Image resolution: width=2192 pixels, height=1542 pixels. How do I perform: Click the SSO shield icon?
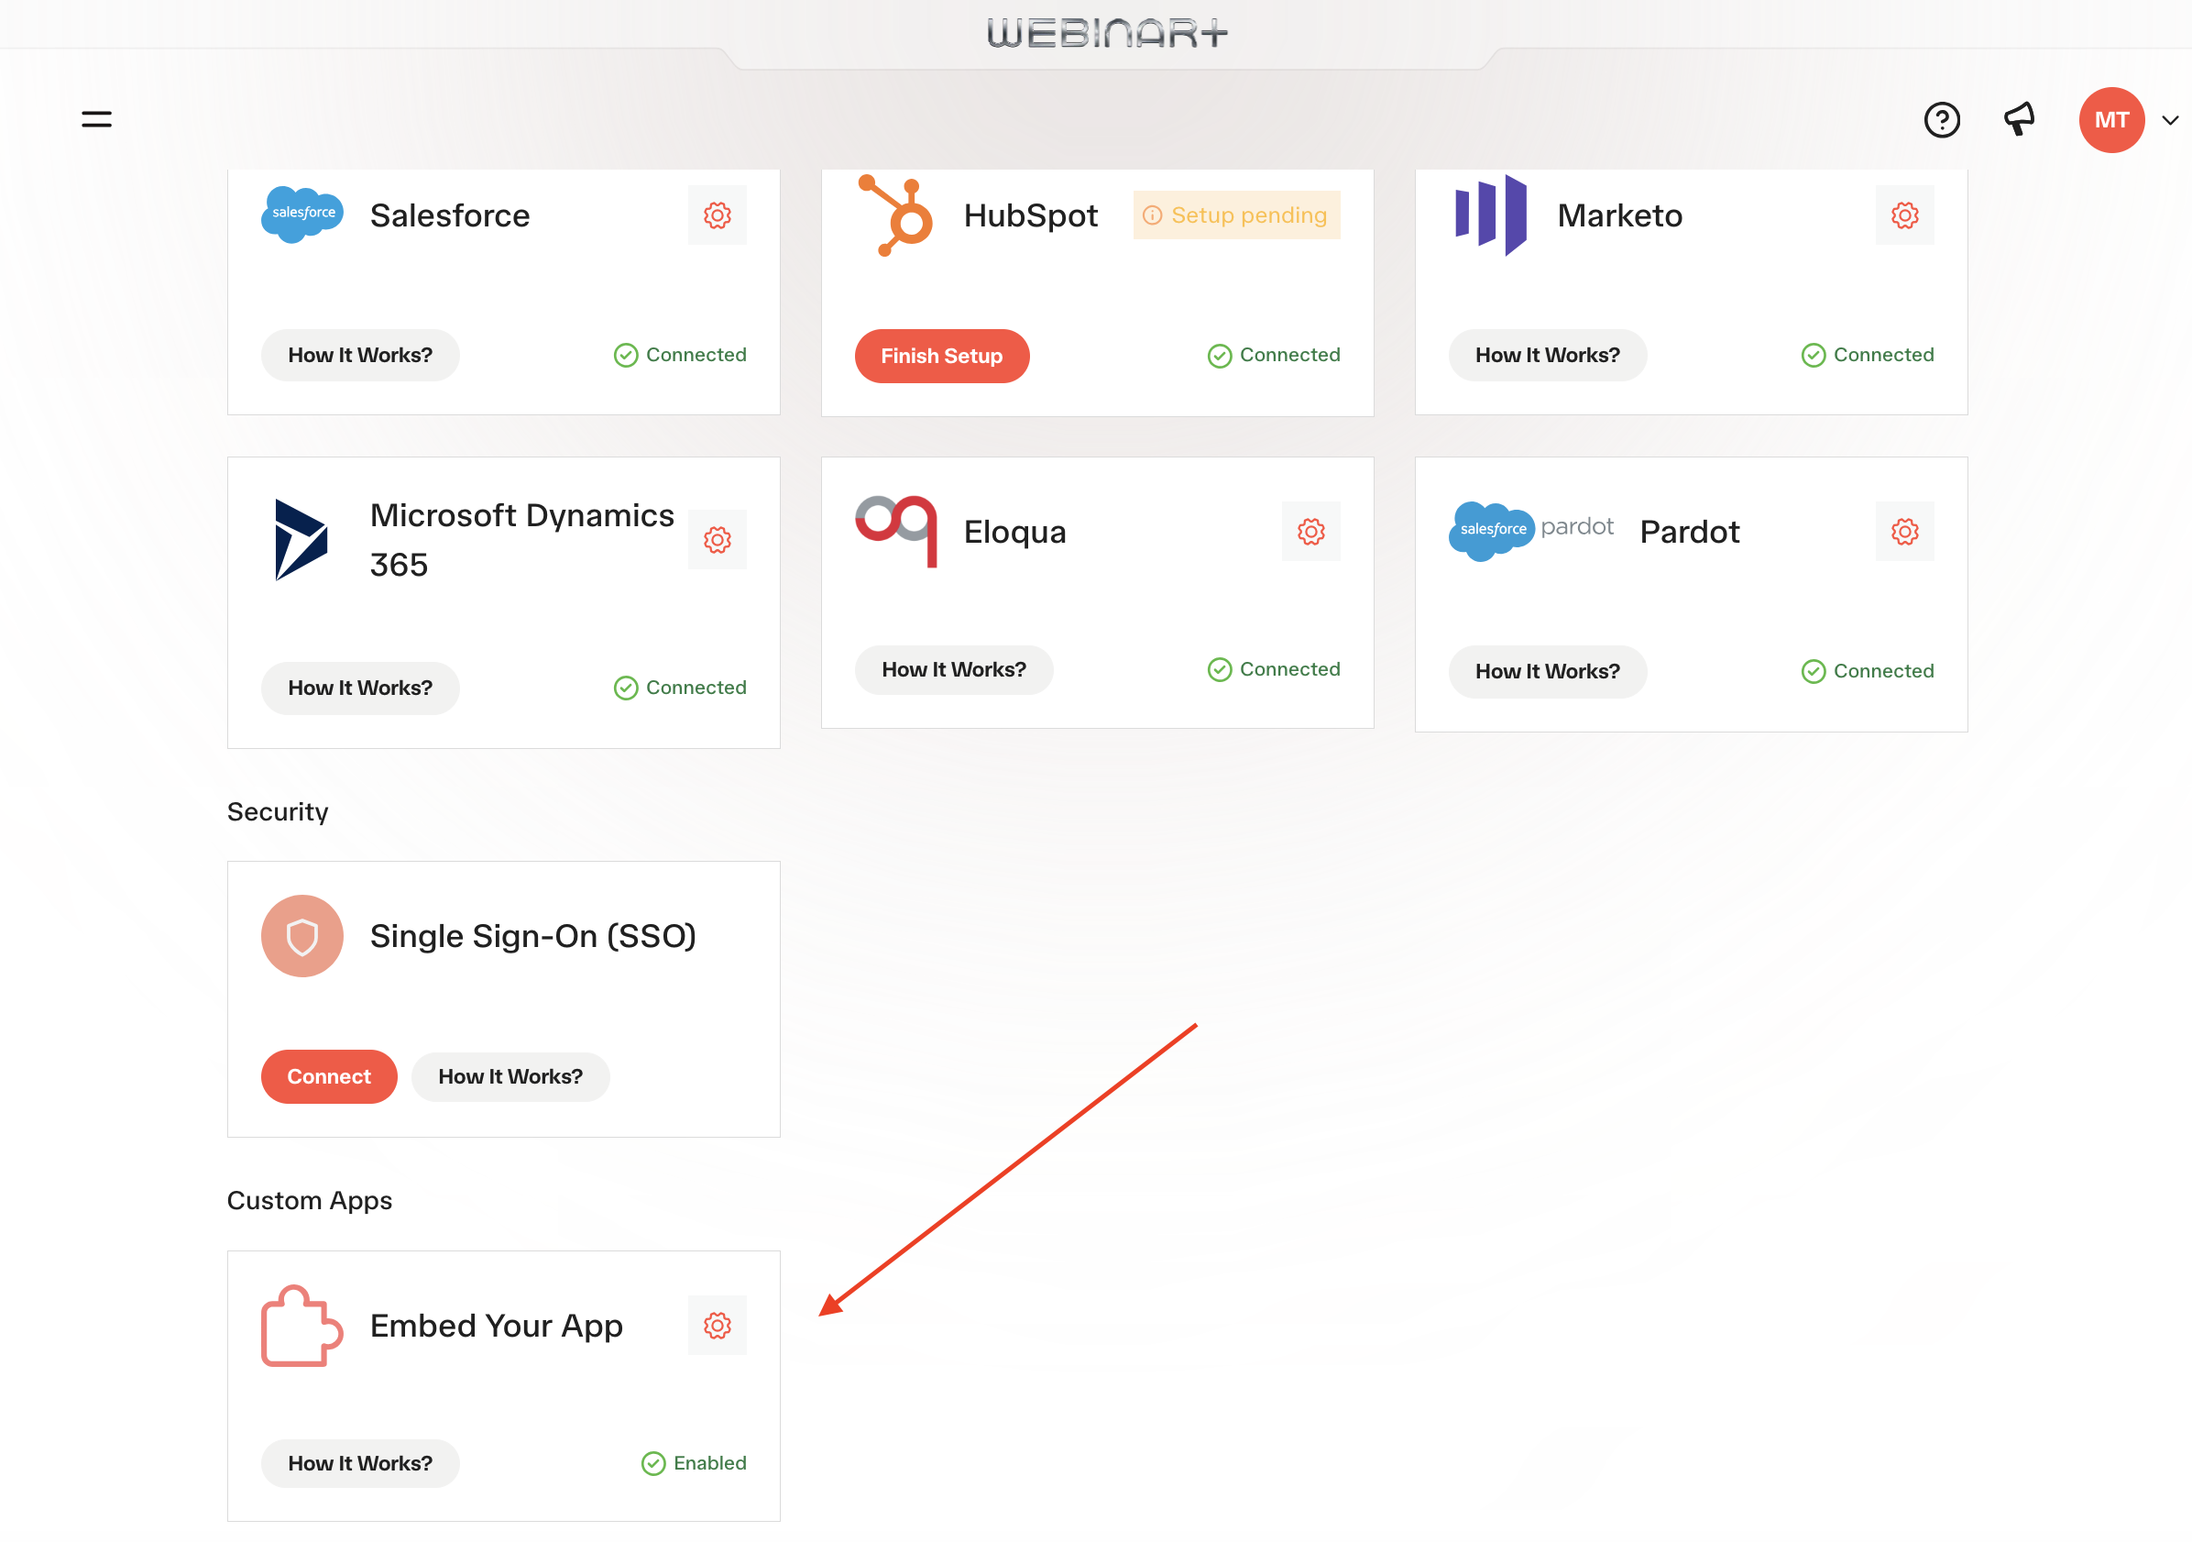pos(301,936)
